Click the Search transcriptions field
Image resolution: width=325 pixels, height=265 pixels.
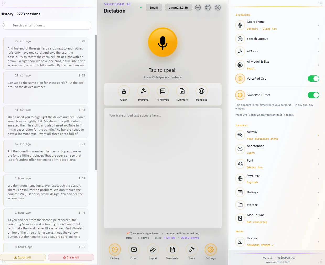(x=46, y=25)
